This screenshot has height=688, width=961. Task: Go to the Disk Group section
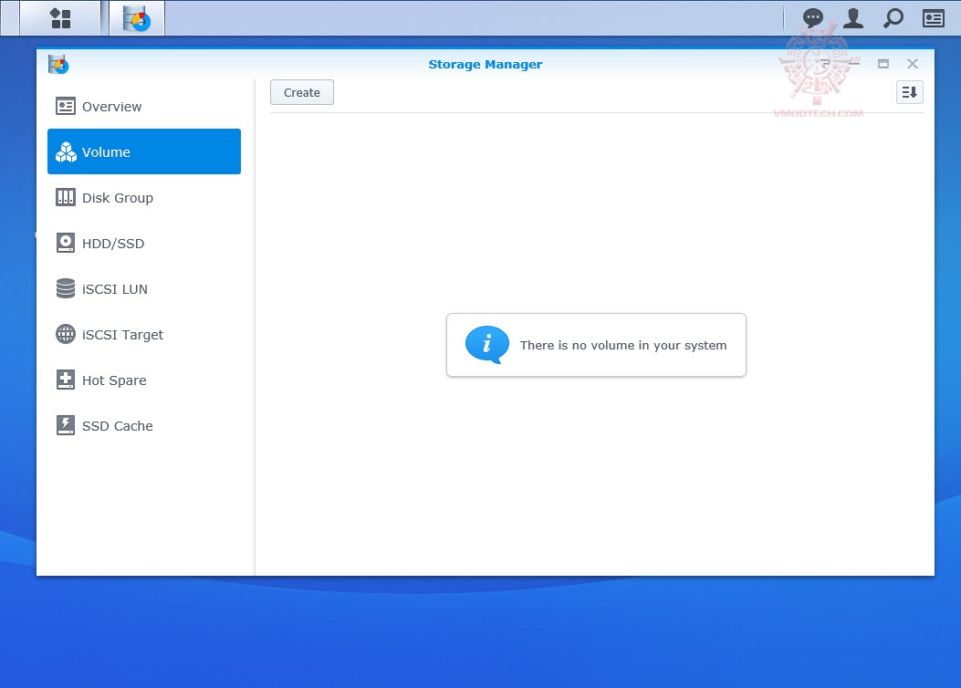(144, 198)
